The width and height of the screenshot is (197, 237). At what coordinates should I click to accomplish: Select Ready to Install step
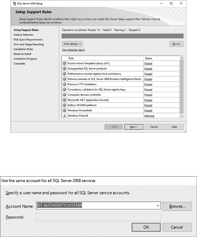(x=22, y=54)
